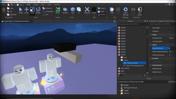Click the Filter Properties search box
The width and height of the screenshot is (176, 99).
click(x=163, y=24)
